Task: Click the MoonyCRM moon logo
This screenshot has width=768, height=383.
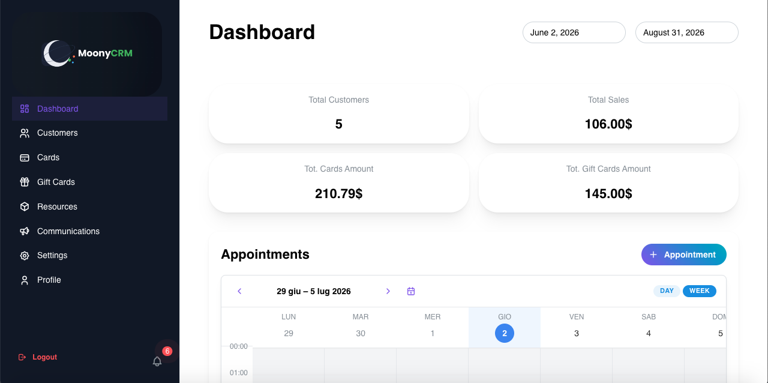Action: click(58, 53)
